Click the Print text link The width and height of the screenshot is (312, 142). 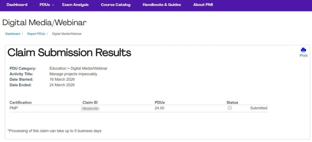coord(303,56)
